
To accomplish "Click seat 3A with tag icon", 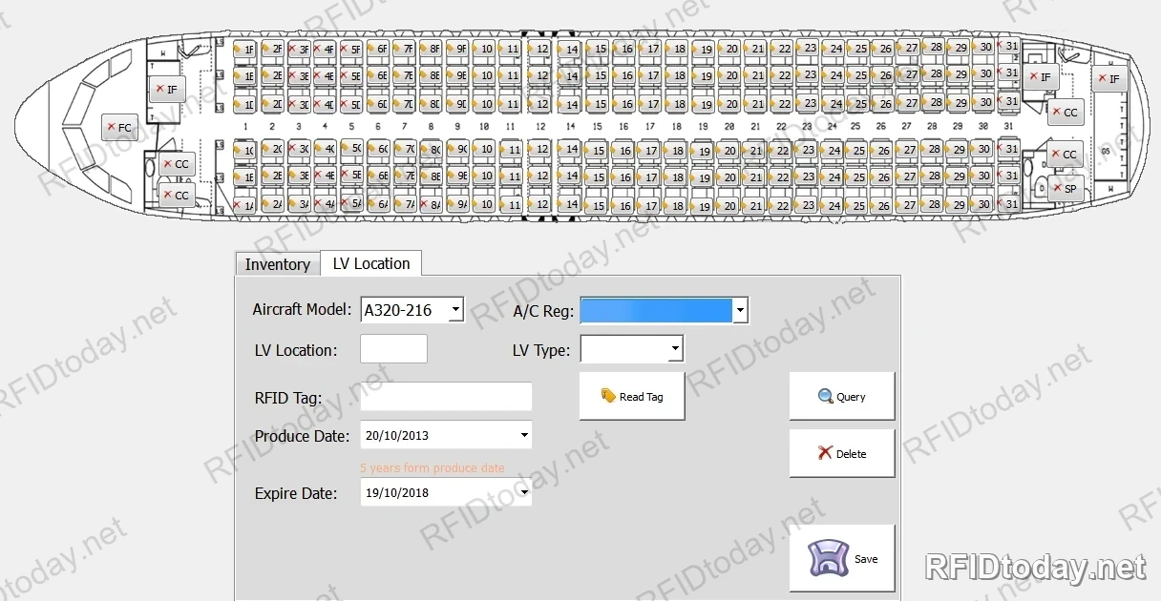I will [x=299, y=204].
